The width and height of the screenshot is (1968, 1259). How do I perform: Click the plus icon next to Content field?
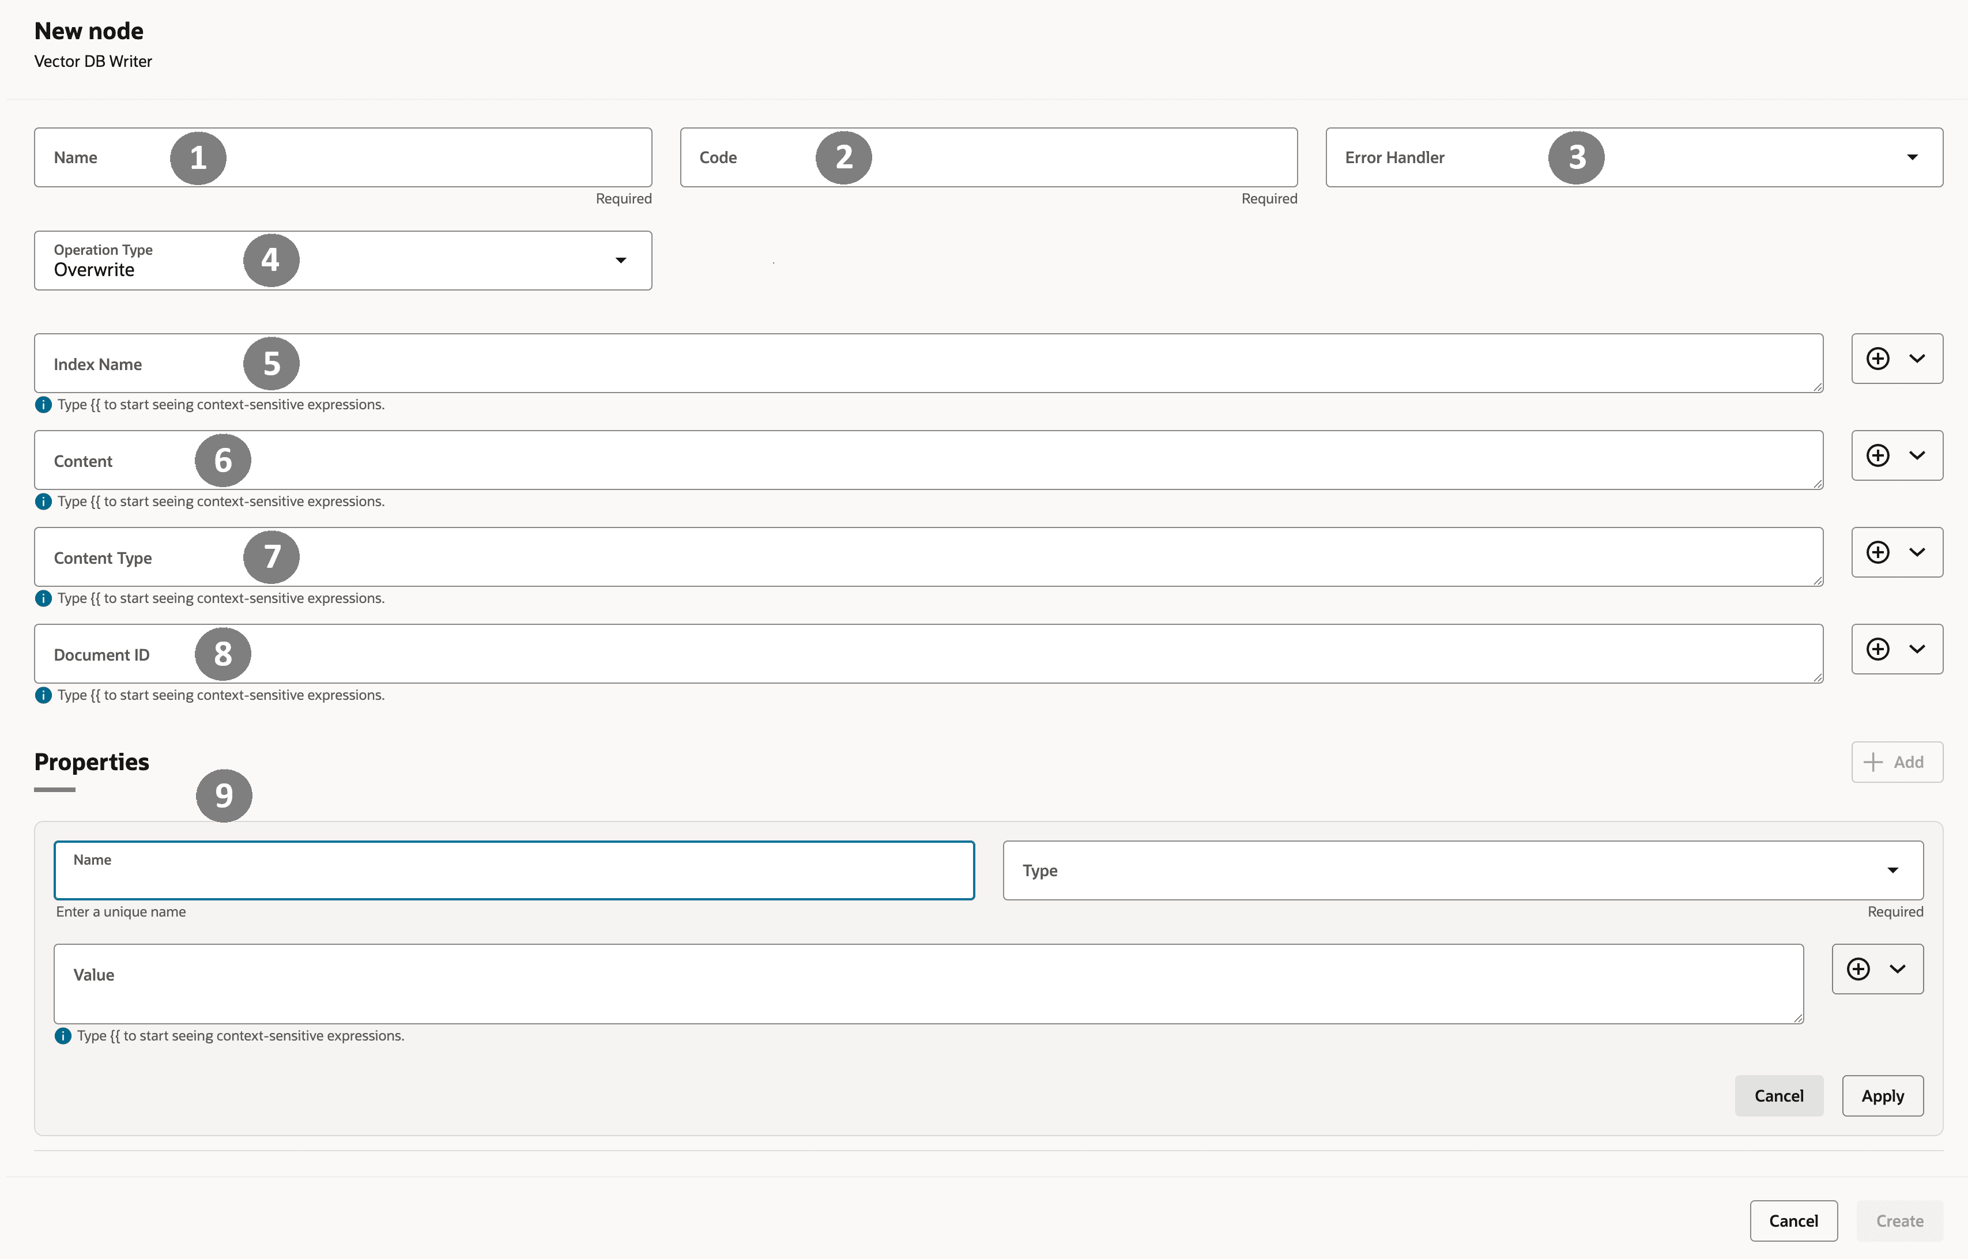pyautogui.click(x=1877, y=455)
